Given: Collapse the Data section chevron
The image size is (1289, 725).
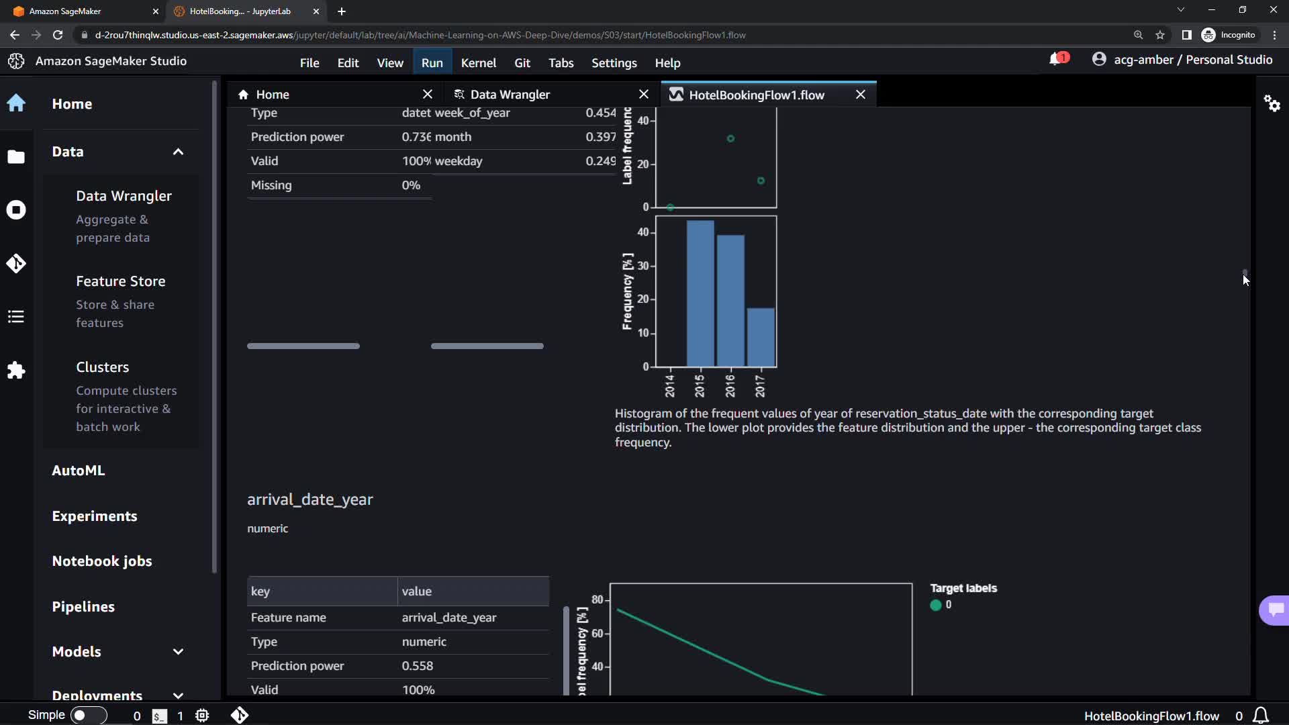Looking at the screenshot, I should [178, 152].
